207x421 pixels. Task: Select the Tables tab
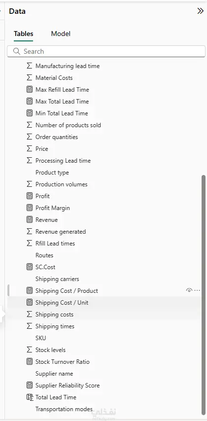[x=23, y=34]
